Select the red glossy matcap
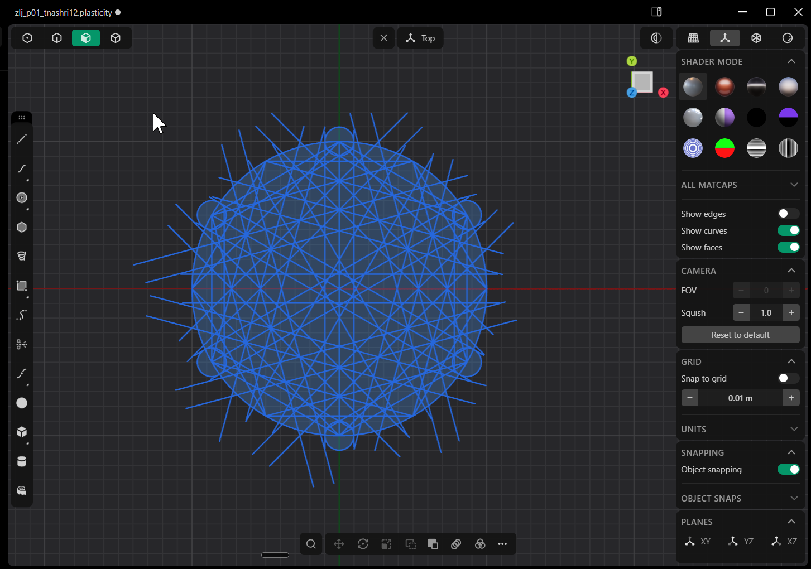The width and height of the screenshot is (811, 569). [724, 86]
